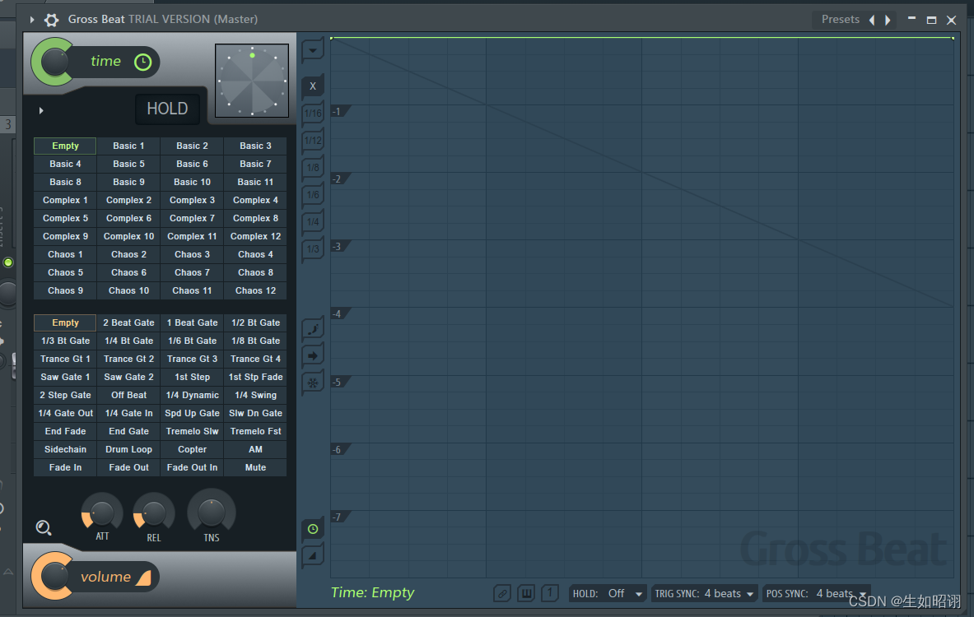Select the Complex 3 time preset
Image resolution: width=974 pixels, height=617 pixels.
[x=192, y=200]
